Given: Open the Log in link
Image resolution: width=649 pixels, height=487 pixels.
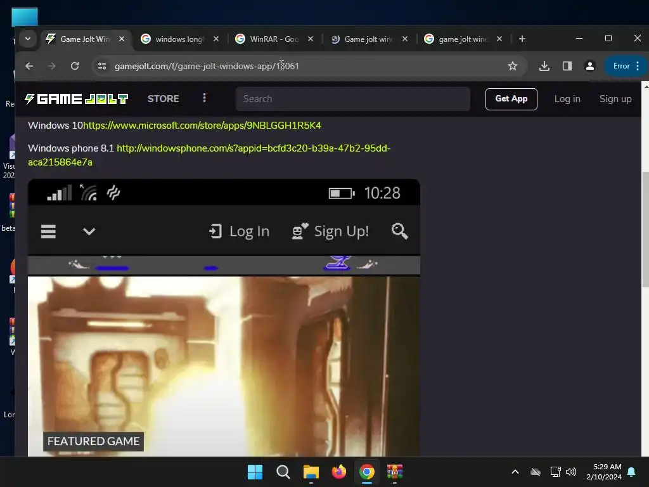Looking at the screenshot, I should 567,99.
